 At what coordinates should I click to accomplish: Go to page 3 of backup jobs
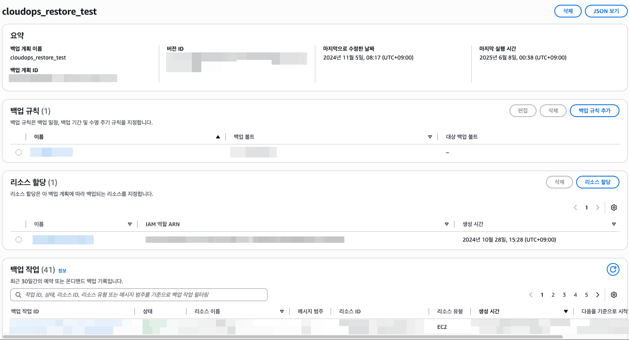pyautogui.click(x=564, y=295)
